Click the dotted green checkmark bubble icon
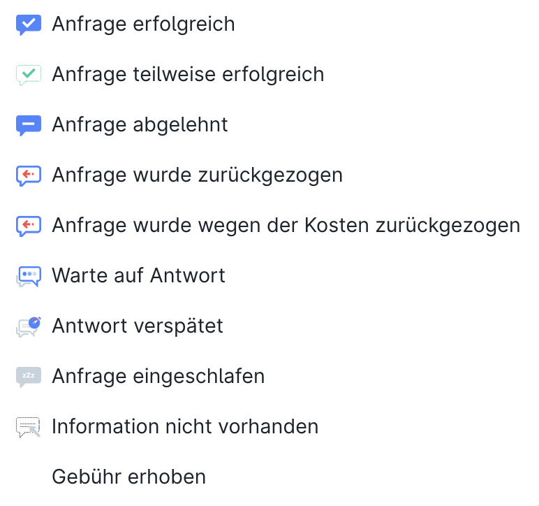 point(29,75)
